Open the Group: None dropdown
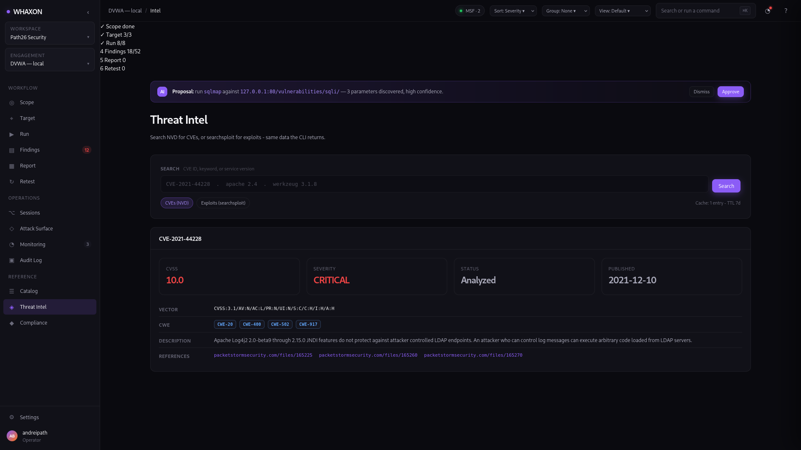801x450 pixels. tap(566, 11)
